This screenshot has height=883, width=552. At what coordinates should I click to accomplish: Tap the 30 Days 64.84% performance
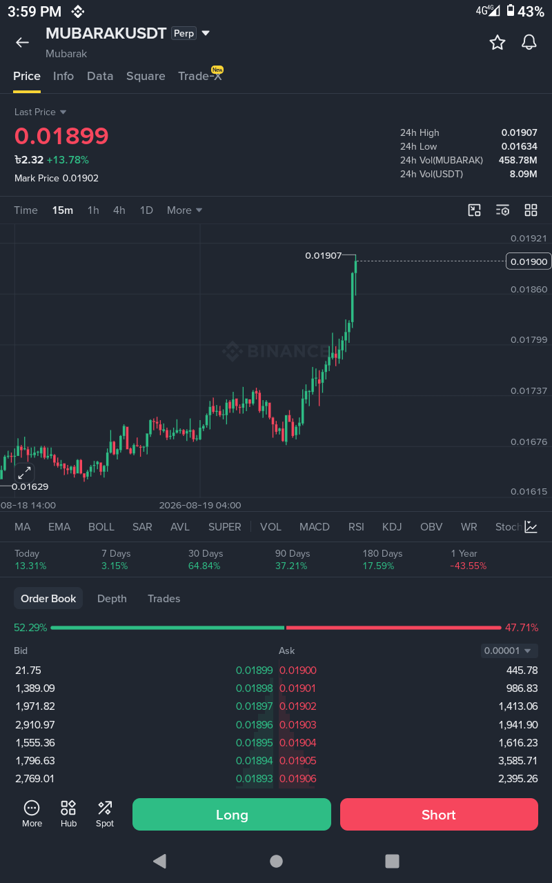[206, 559]
